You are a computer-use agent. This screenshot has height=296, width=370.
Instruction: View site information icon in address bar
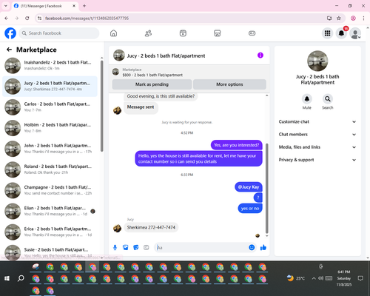coord(39,18)
